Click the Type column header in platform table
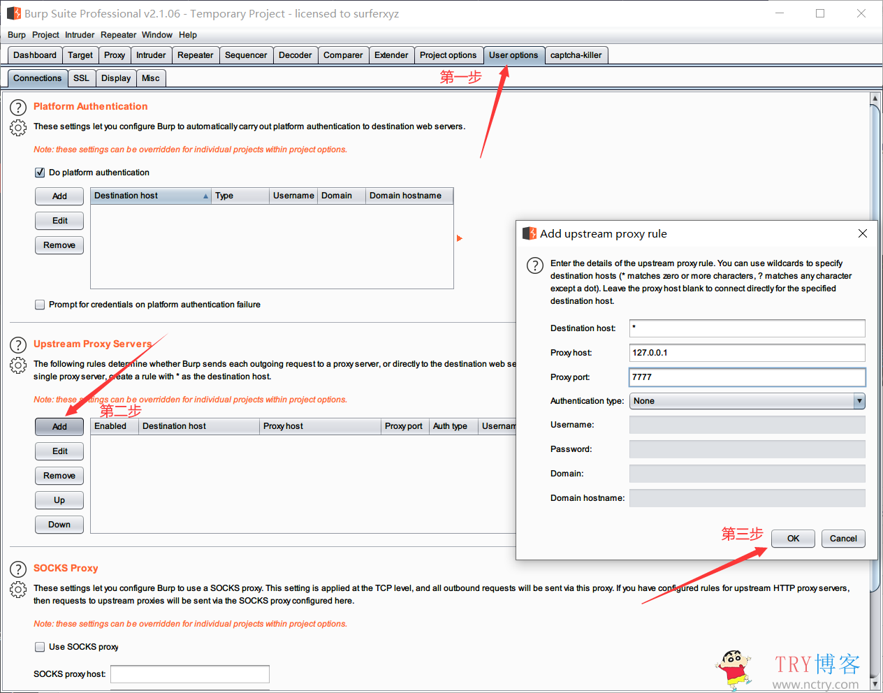The image size is (883, 693). (x=240, y=196)
